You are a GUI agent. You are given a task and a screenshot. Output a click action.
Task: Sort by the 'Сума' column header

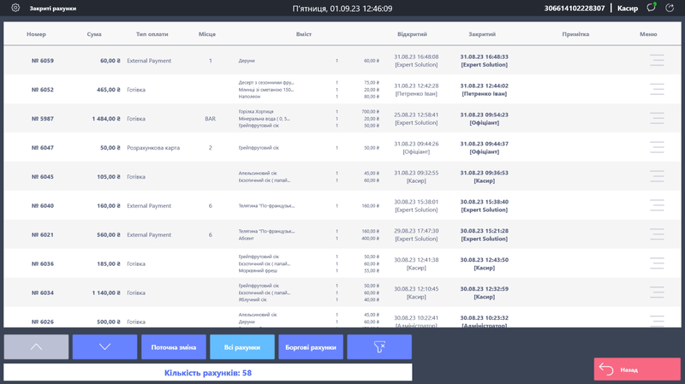pos(94,34)
